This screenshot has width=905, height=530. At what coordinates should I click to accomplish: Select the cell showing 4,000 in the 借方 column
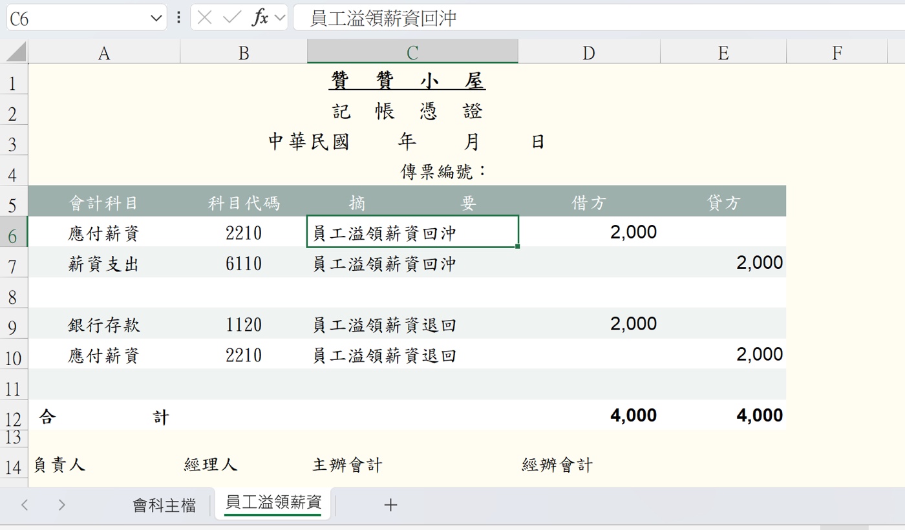point(588,417)
